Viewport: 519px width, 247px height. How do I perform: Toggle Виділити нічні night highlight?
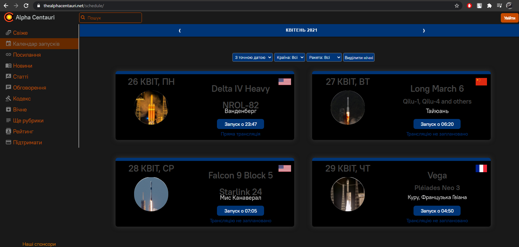(359, 58)
